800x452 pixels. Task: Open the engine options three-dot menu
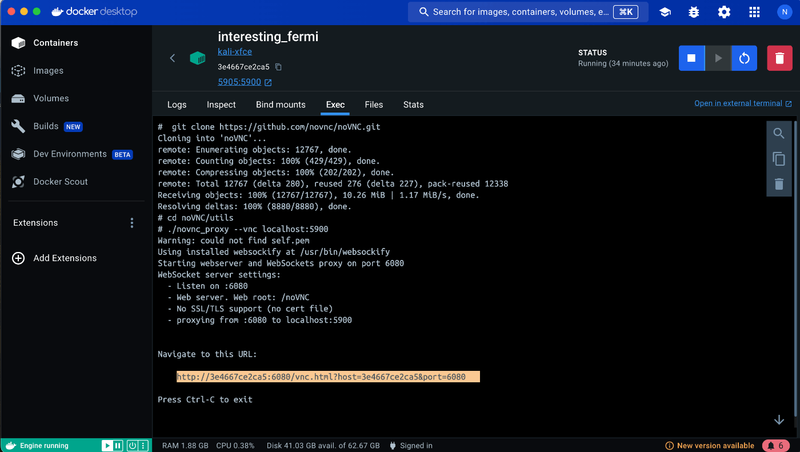(x=143, y=446)
